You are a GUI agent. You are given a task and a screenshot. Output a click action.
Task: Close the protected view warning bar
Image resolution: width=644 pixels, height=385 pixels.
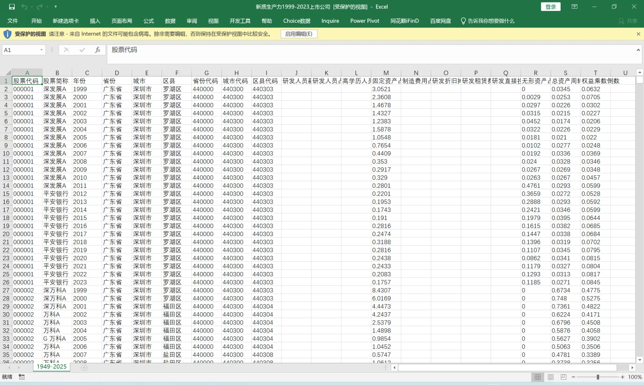pos(638,34)
